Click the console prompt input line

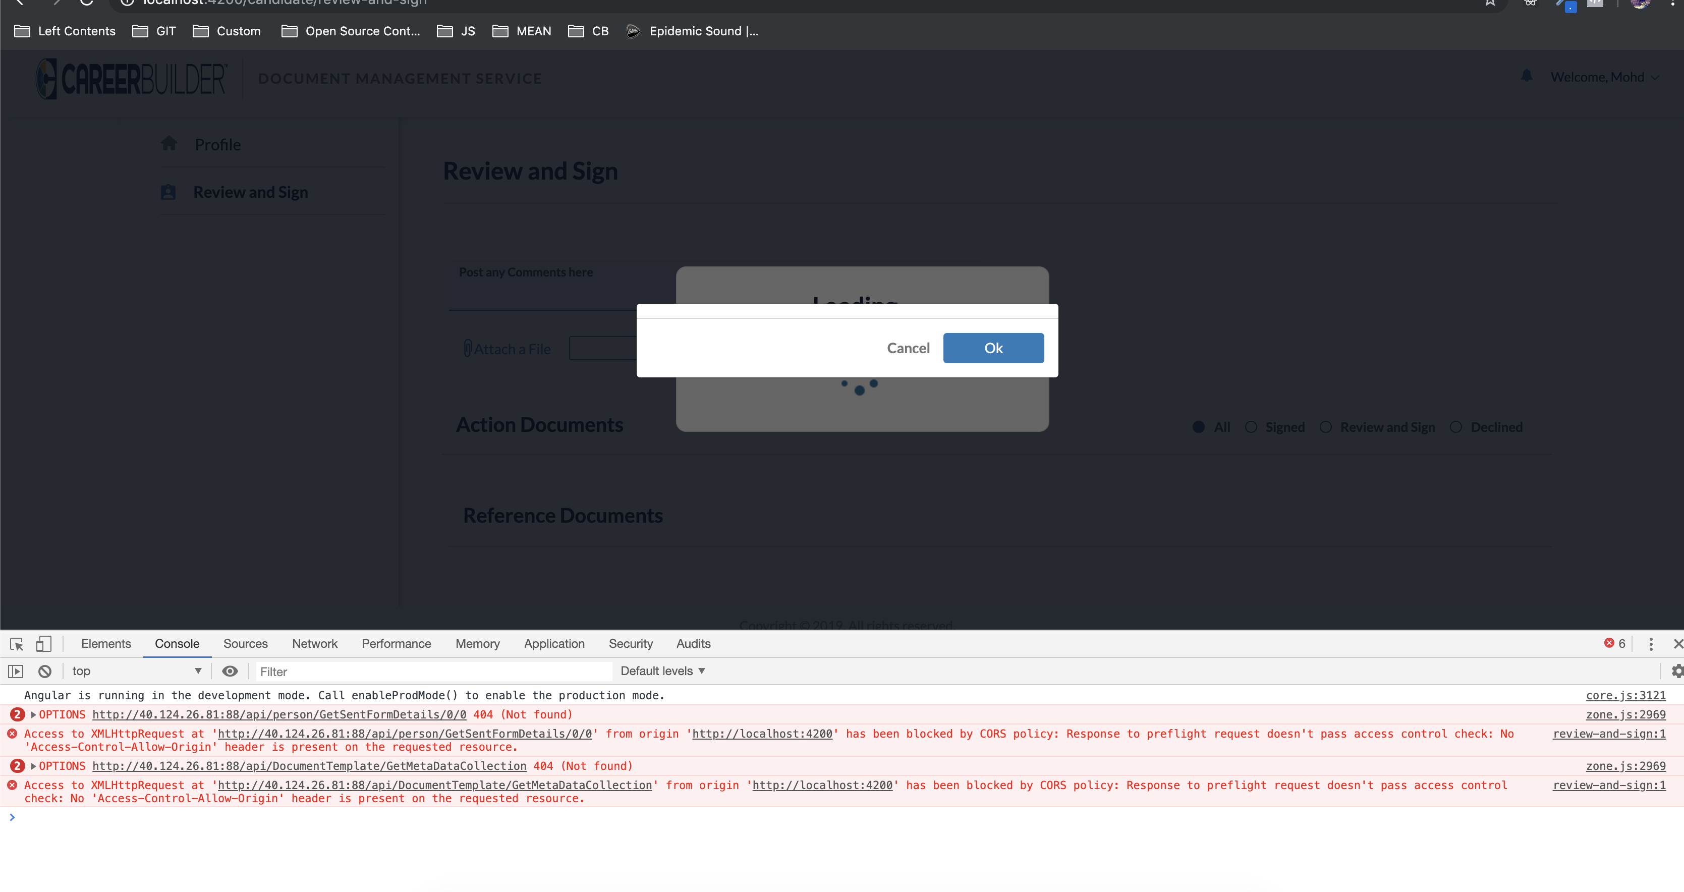(x=842, y=817)
